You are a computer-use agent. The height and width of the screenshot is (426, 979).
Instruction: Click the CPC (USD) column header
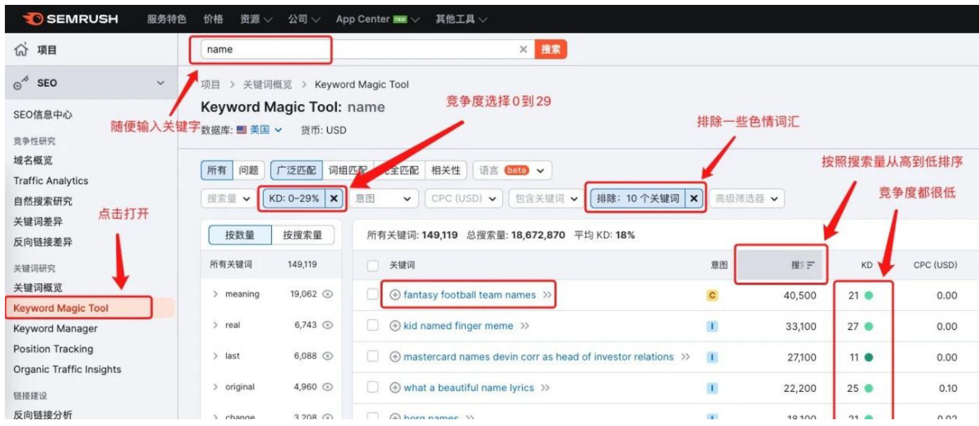(x=935, y=265)
